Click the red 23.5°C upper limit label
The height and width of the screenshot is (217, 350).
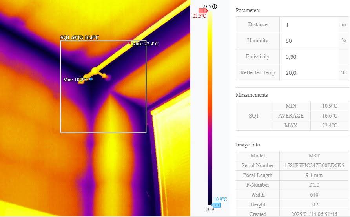click(x=199, y=16)
